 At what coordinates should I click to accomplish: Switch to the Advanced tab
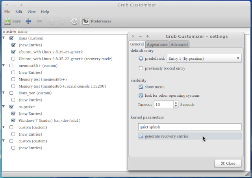(x=179, y=44)
